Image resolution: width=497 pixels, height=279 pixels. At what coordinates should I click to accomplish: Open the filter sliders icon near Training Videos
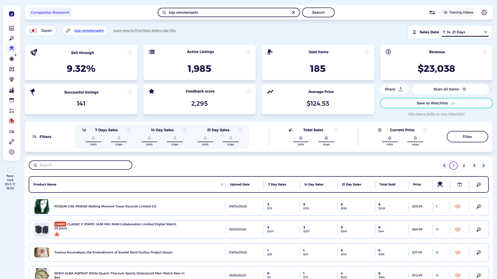432,12
